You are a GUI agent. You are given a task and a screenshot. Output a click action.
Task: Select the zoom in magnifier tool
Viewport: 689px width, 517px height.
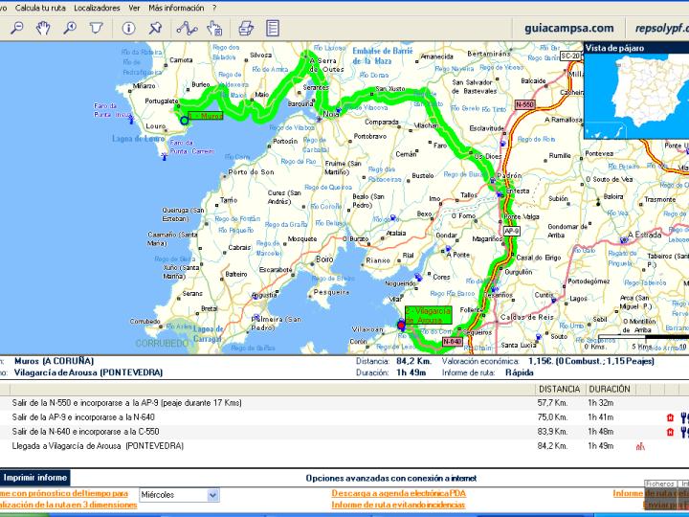(70, 28)
